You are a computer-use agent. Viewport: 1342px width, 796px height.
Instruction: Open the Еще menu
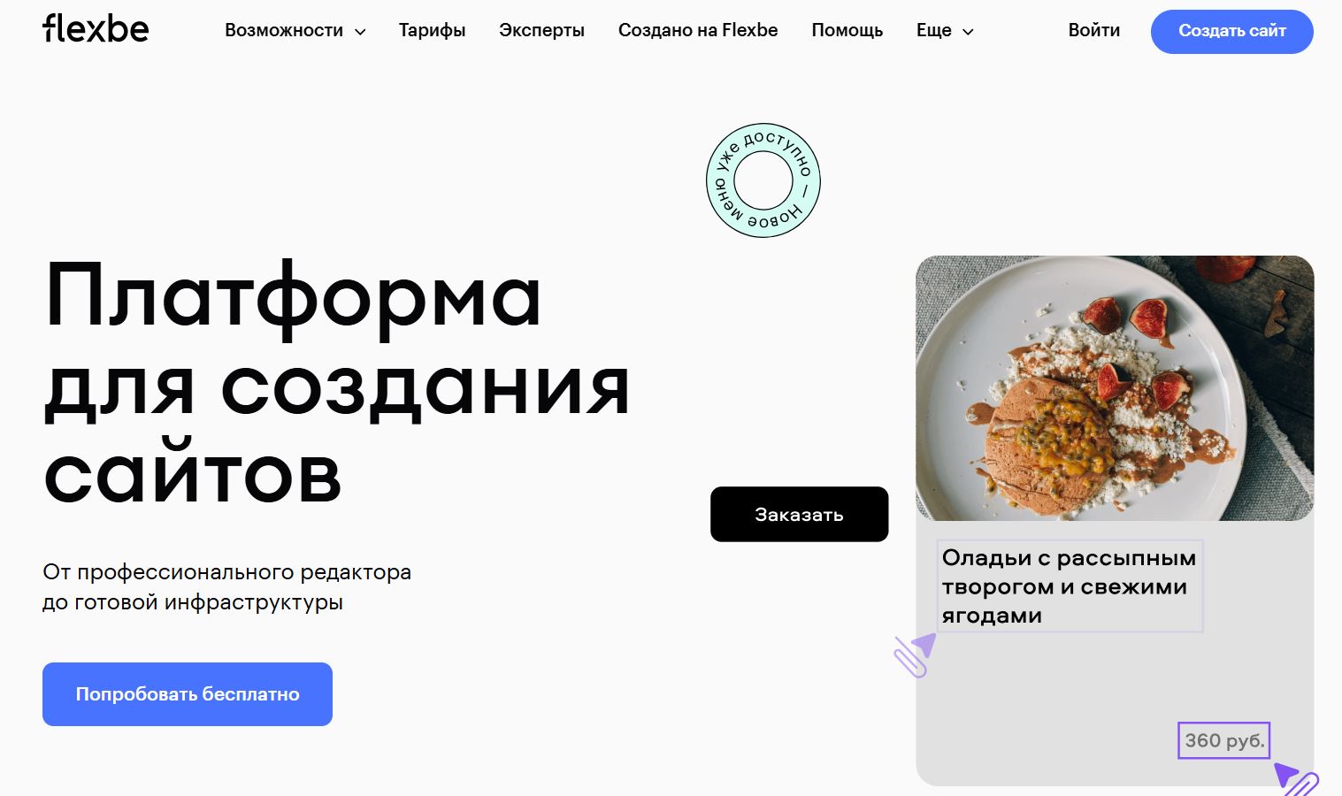(934, 30)
